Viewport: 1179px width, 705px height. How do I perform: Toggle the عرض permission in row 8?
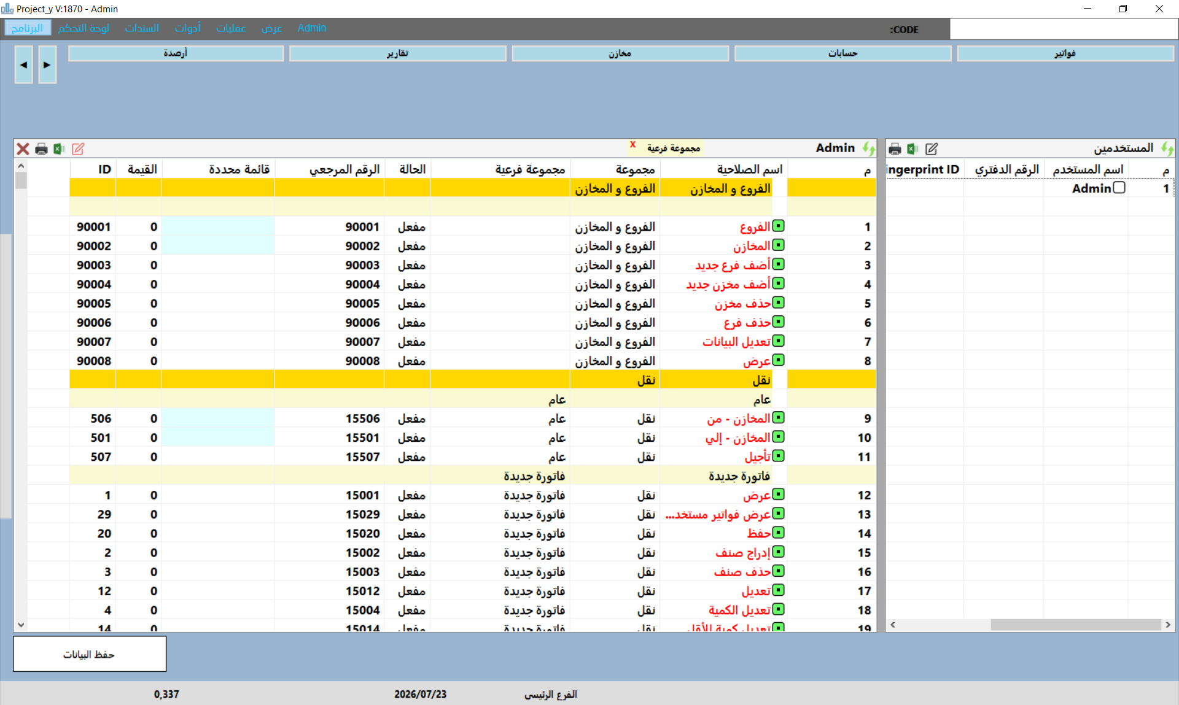coord(778,360)
